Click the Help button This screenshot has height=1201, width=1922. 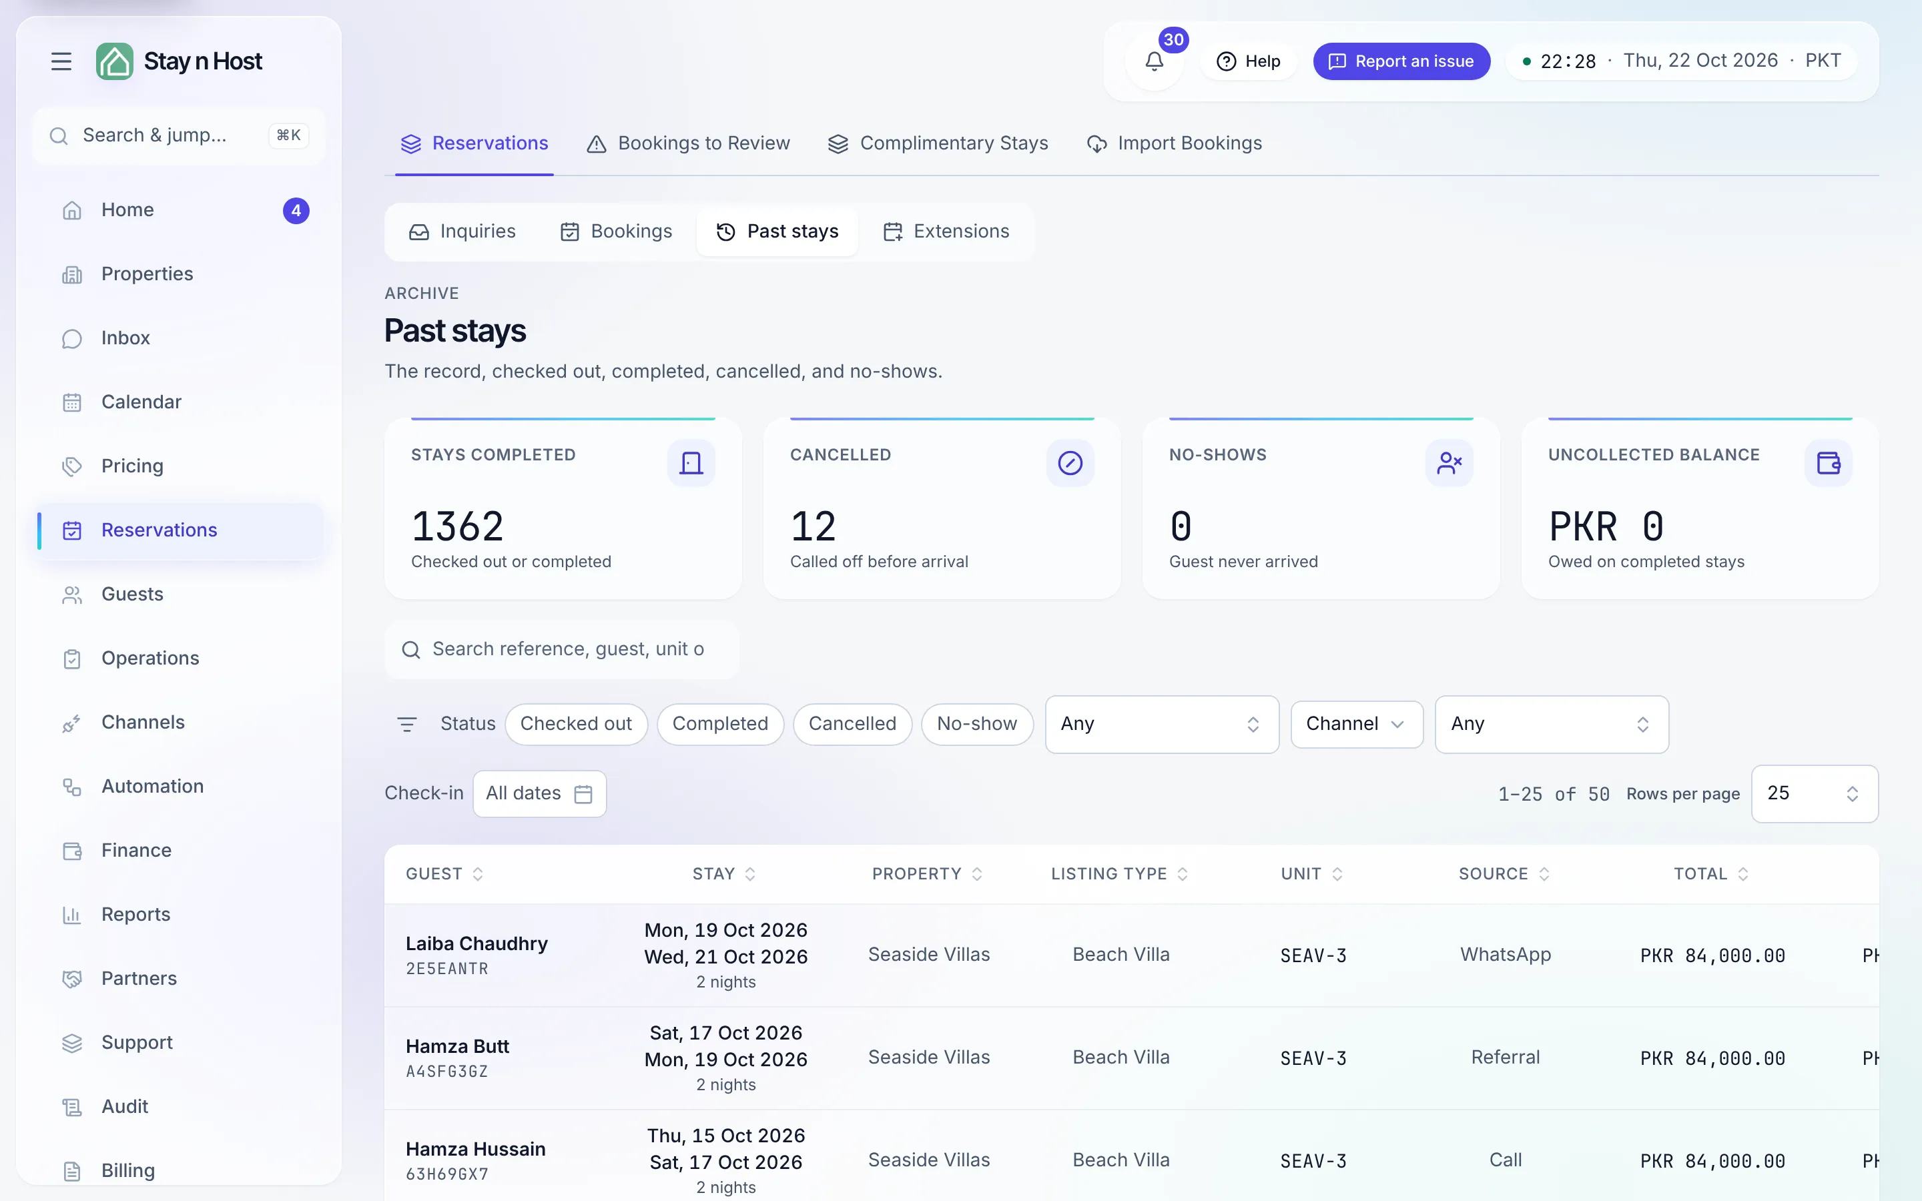tap(1248, 61)
